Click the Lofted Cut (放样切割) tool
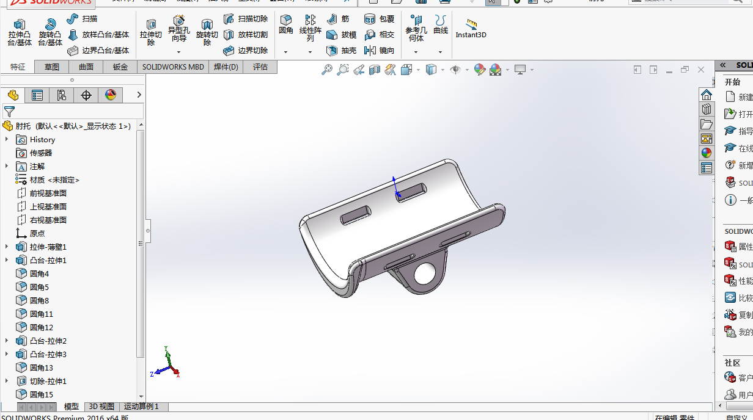This screenshot has height=420, width=753. (245, 35)
